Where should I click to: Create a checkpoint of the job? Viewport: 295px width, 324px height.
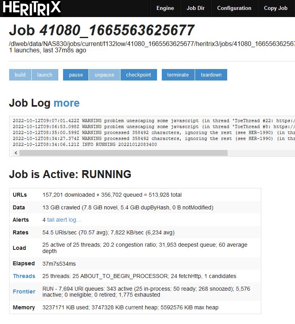[x=139, y=75]
